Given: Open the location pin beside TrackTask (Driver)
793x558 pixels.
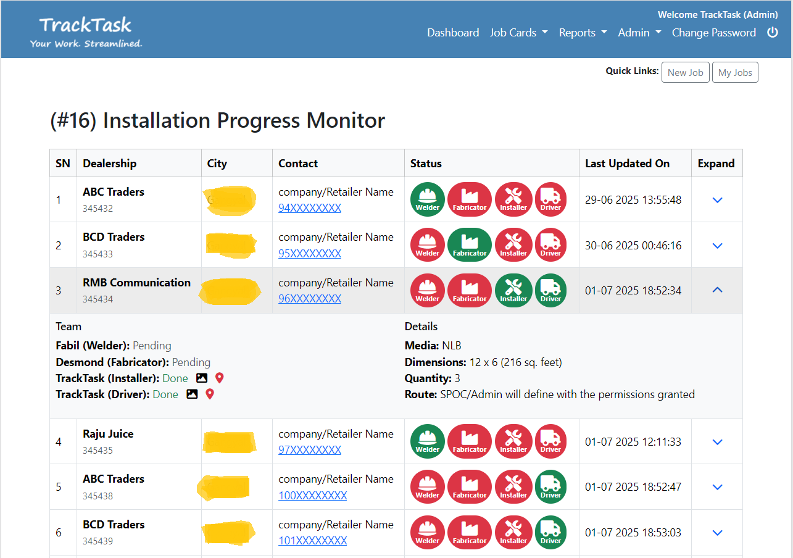Looking at the screenshot, I should coord(210,394).
